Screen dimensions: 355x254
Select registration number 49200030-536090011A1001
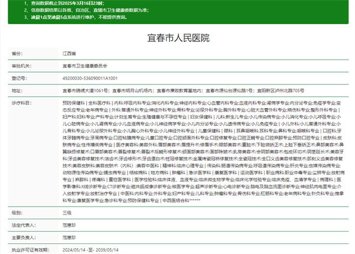pyautogui.click(x=90, y=79)
